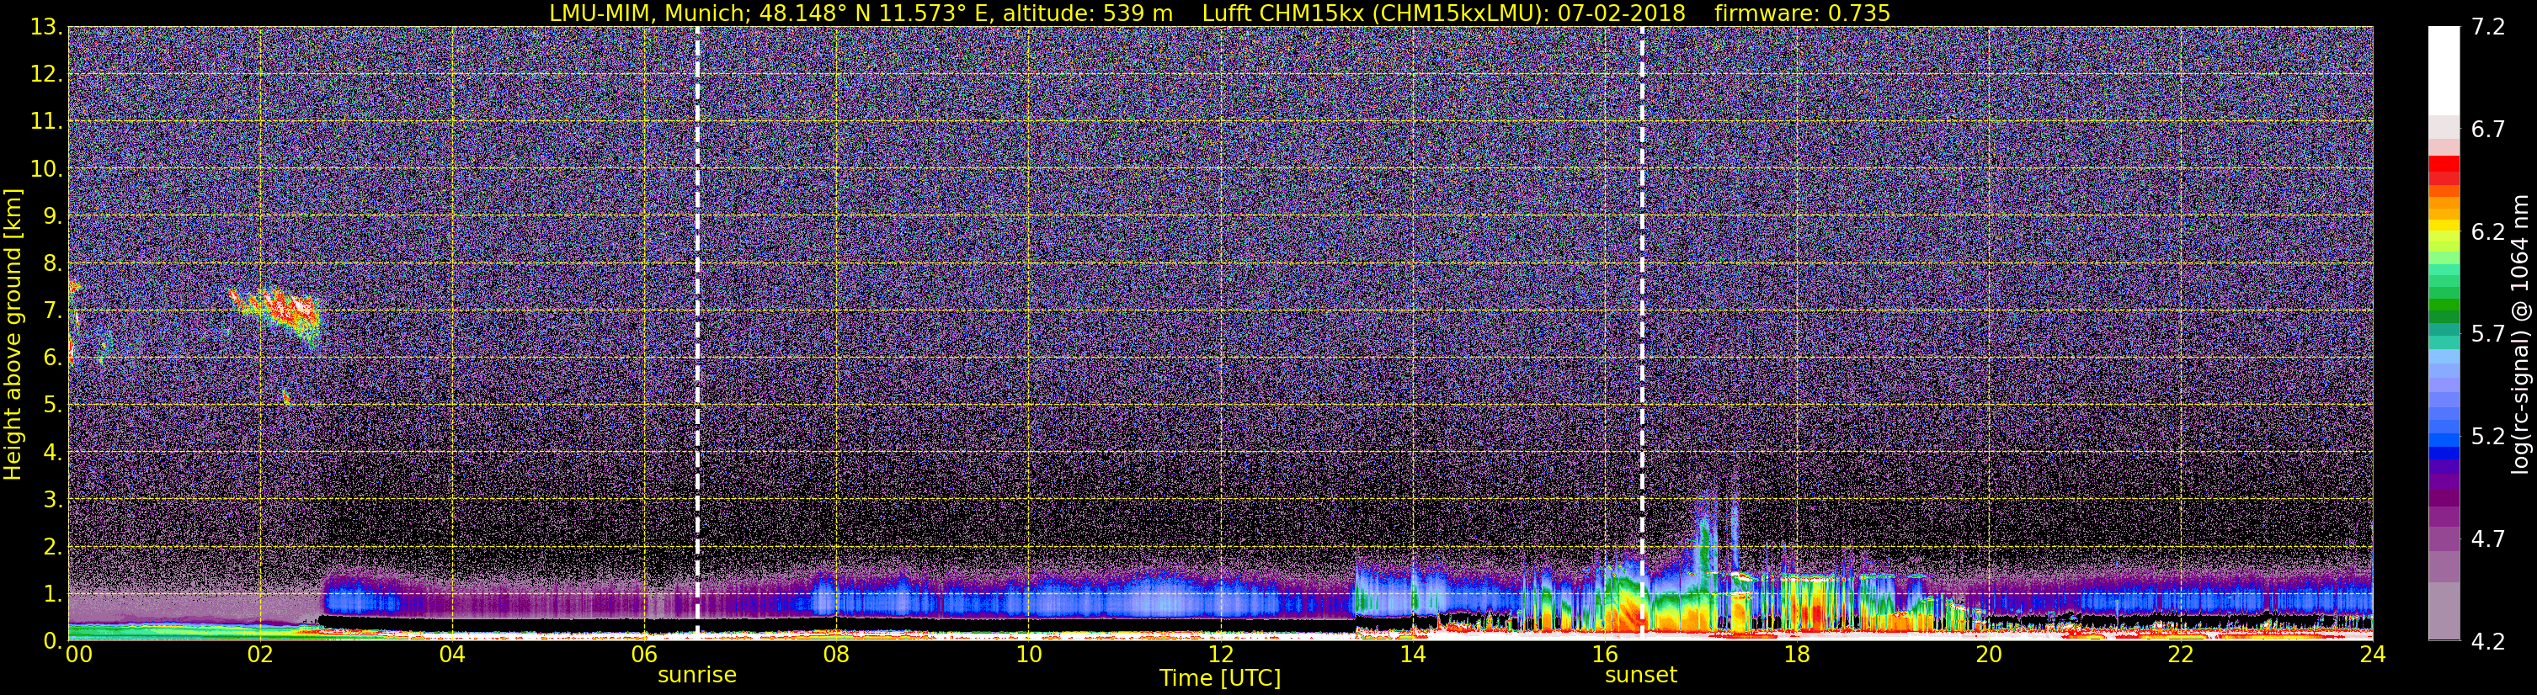Image resolution: width=2537 pixels, height=695 pixels.
Task: Click the time tick label '08'
Action: pos(835,655)
